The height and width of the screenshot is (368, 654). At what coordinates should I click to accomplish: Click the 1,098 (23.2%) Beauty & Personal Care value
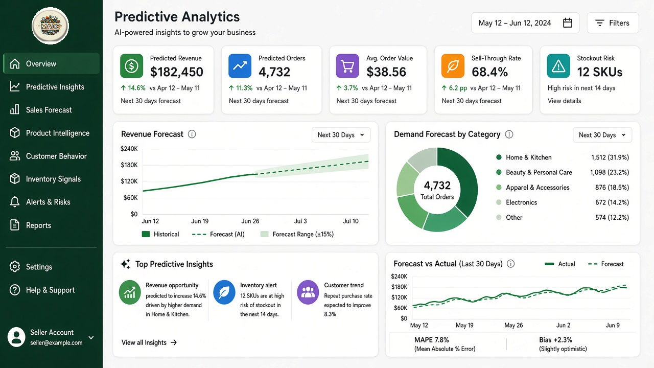[x=610, y=172]
